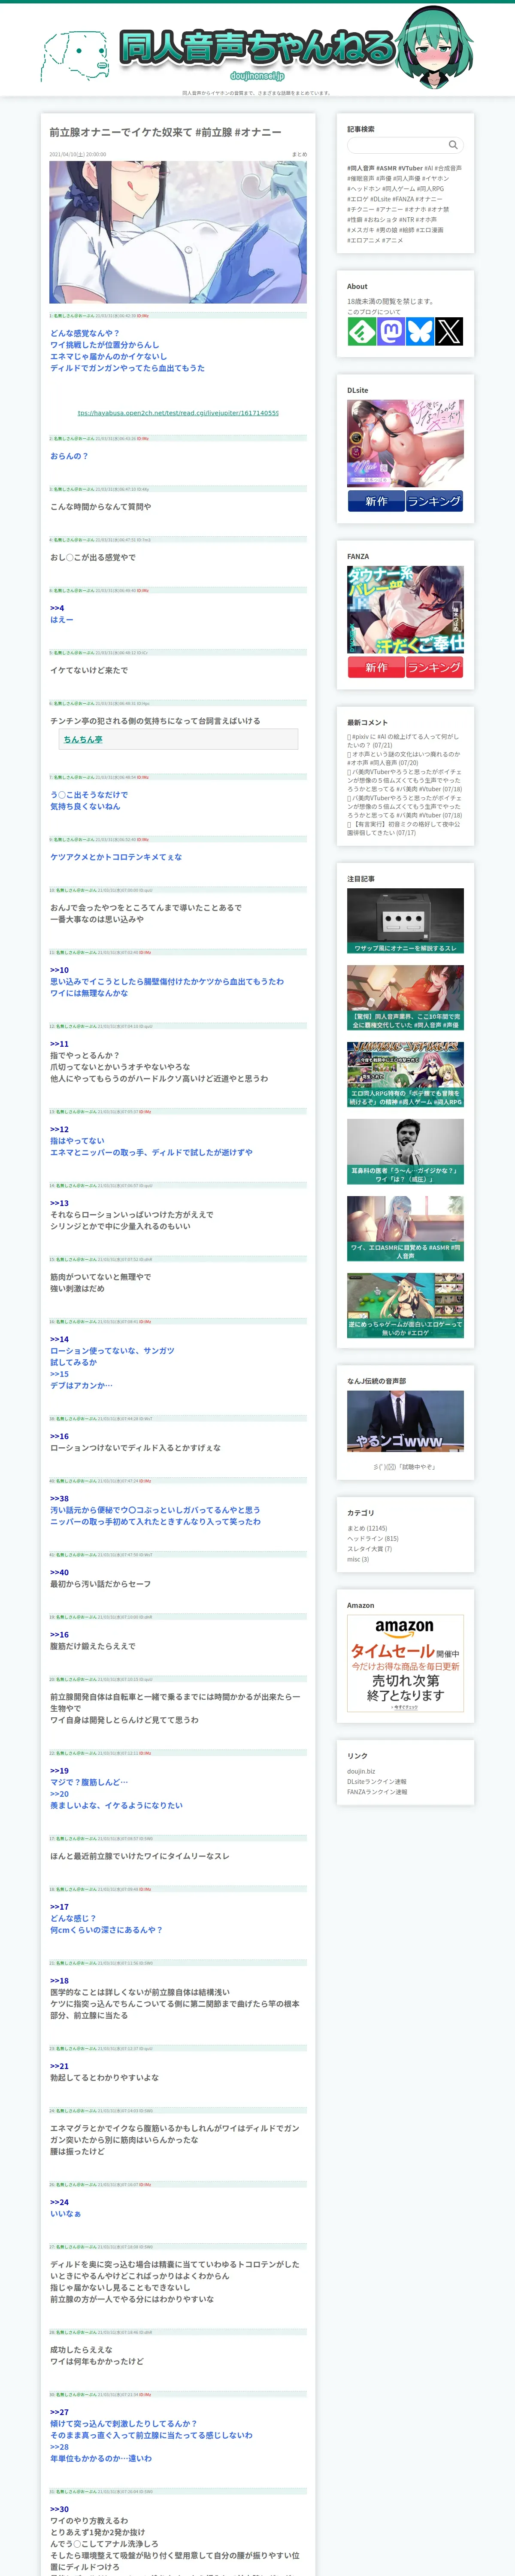Image resolution: width=515 pixels, height=2576 pixels.
Task: Open the Mastodon icon under About
Action: [391, 331]
